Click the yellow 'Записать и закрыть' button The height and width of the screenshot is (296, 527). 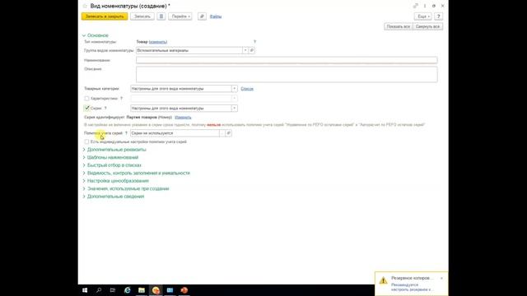pyautogui.click(x=105, y=16)
